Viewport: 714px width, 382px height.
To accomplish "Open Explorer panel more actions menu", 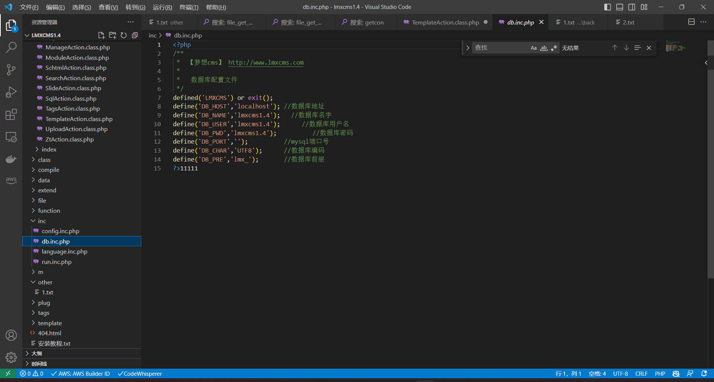I will [x=131, y=22].
